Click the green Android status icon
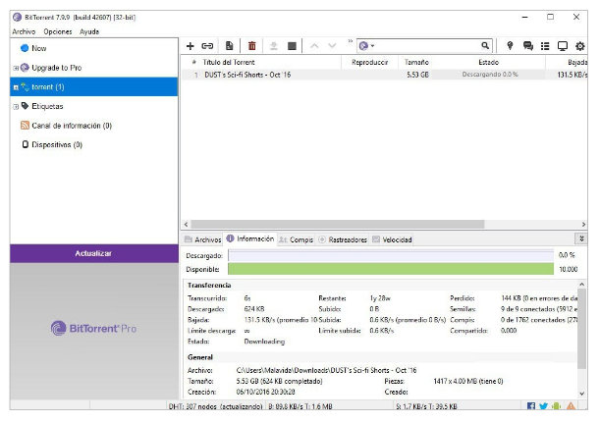The height and width of the screenshot is (423, 600). pos(557,405)
